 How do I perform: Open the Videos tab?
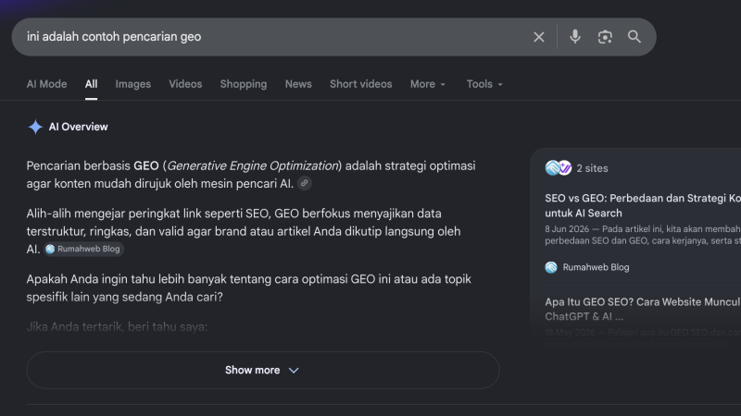click(185, 84)
